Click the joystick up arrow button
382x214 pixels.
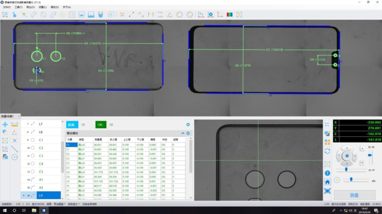(347, 148)
